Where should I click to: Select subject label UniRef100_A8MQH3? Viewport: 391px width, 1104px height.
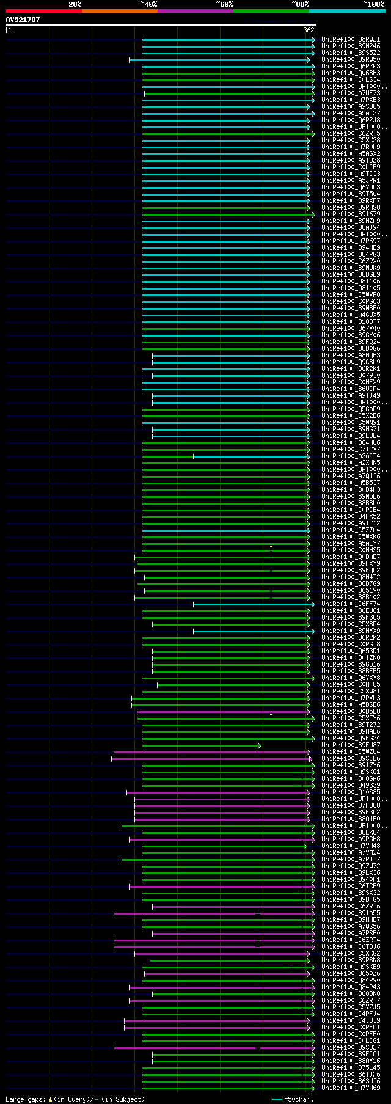click(x=351, y=355)
